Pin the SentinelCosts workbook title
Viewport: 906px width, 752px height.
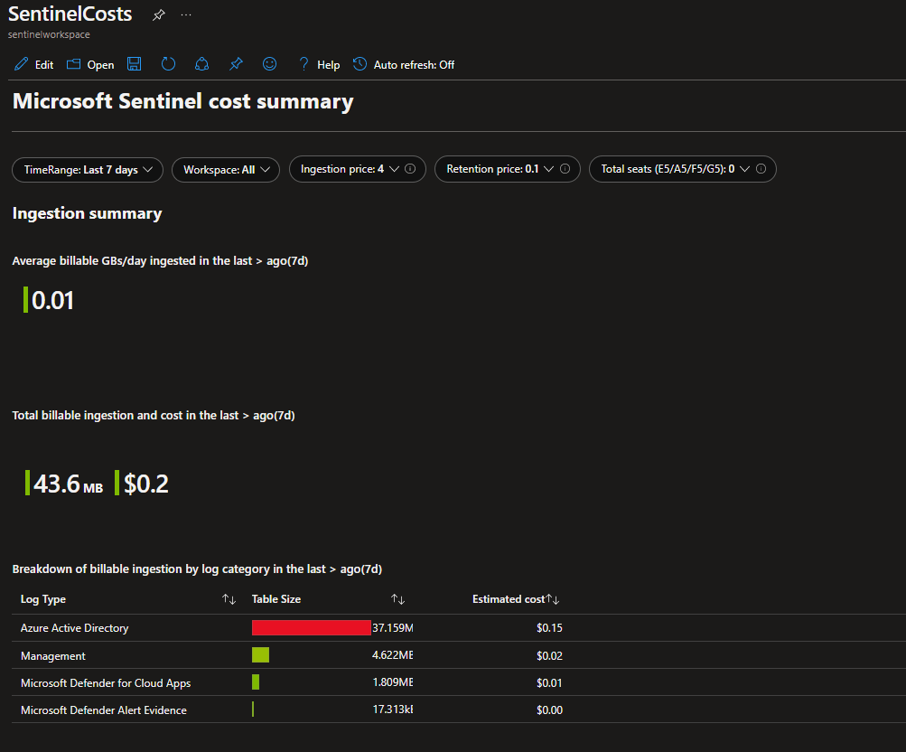click(x=158, y=15)
